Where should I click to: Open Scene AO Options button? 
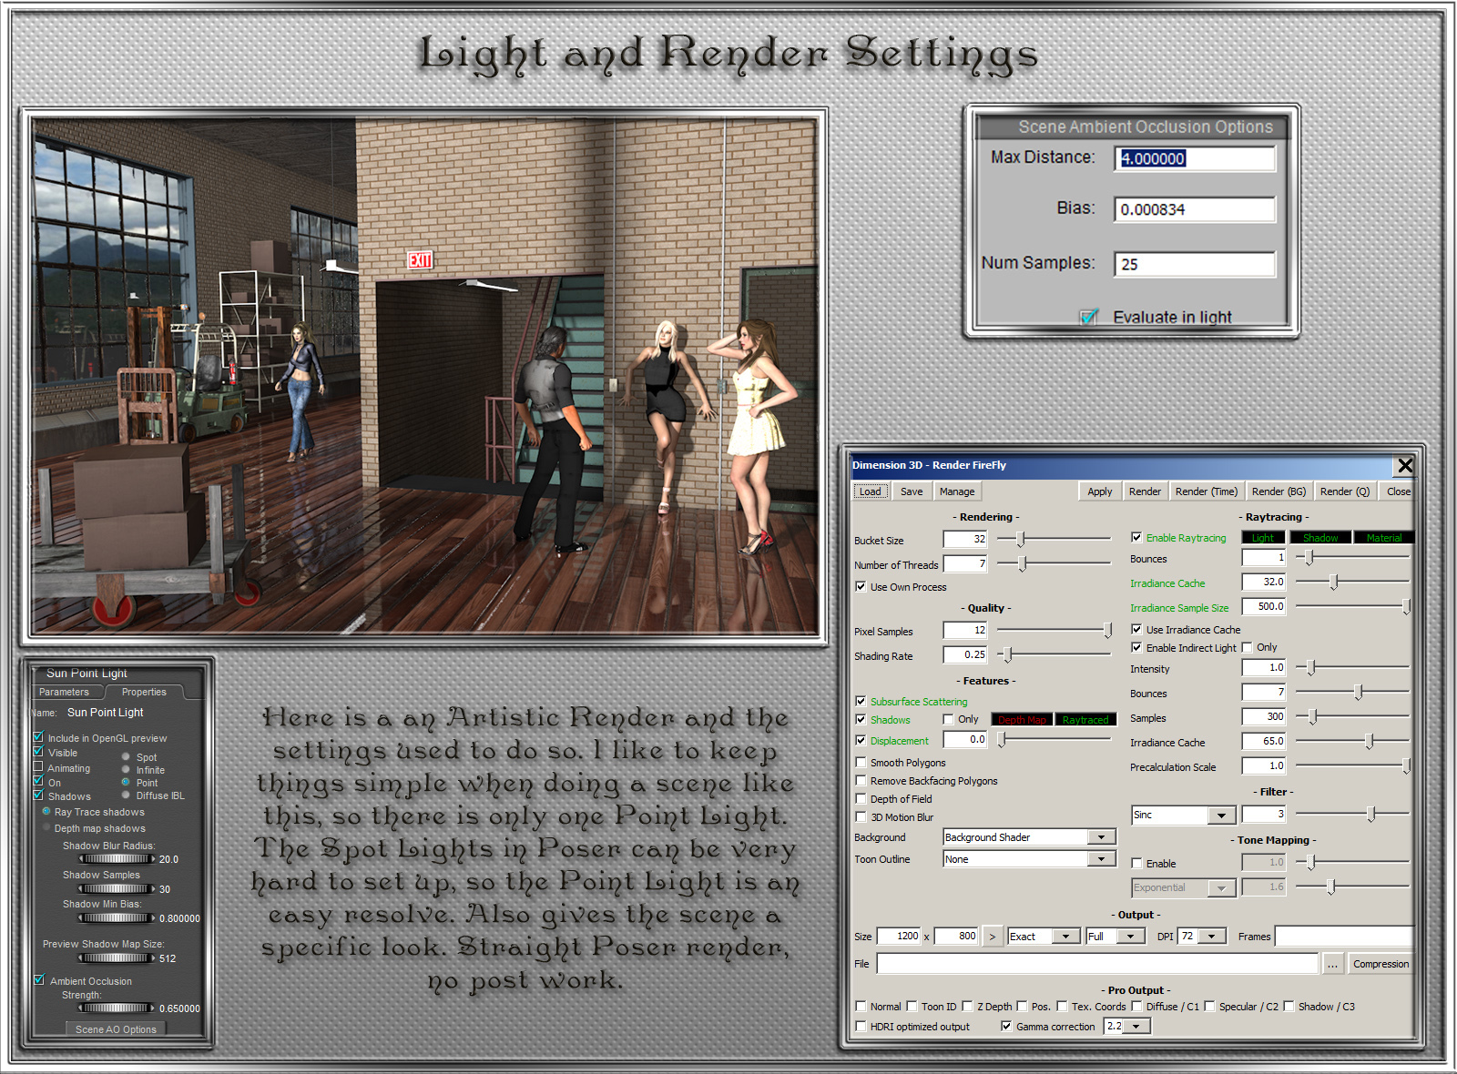coord(116,1029)
